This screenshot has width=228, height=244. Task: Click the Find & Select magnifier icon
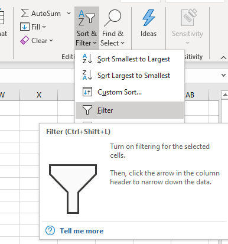(113, 18)
